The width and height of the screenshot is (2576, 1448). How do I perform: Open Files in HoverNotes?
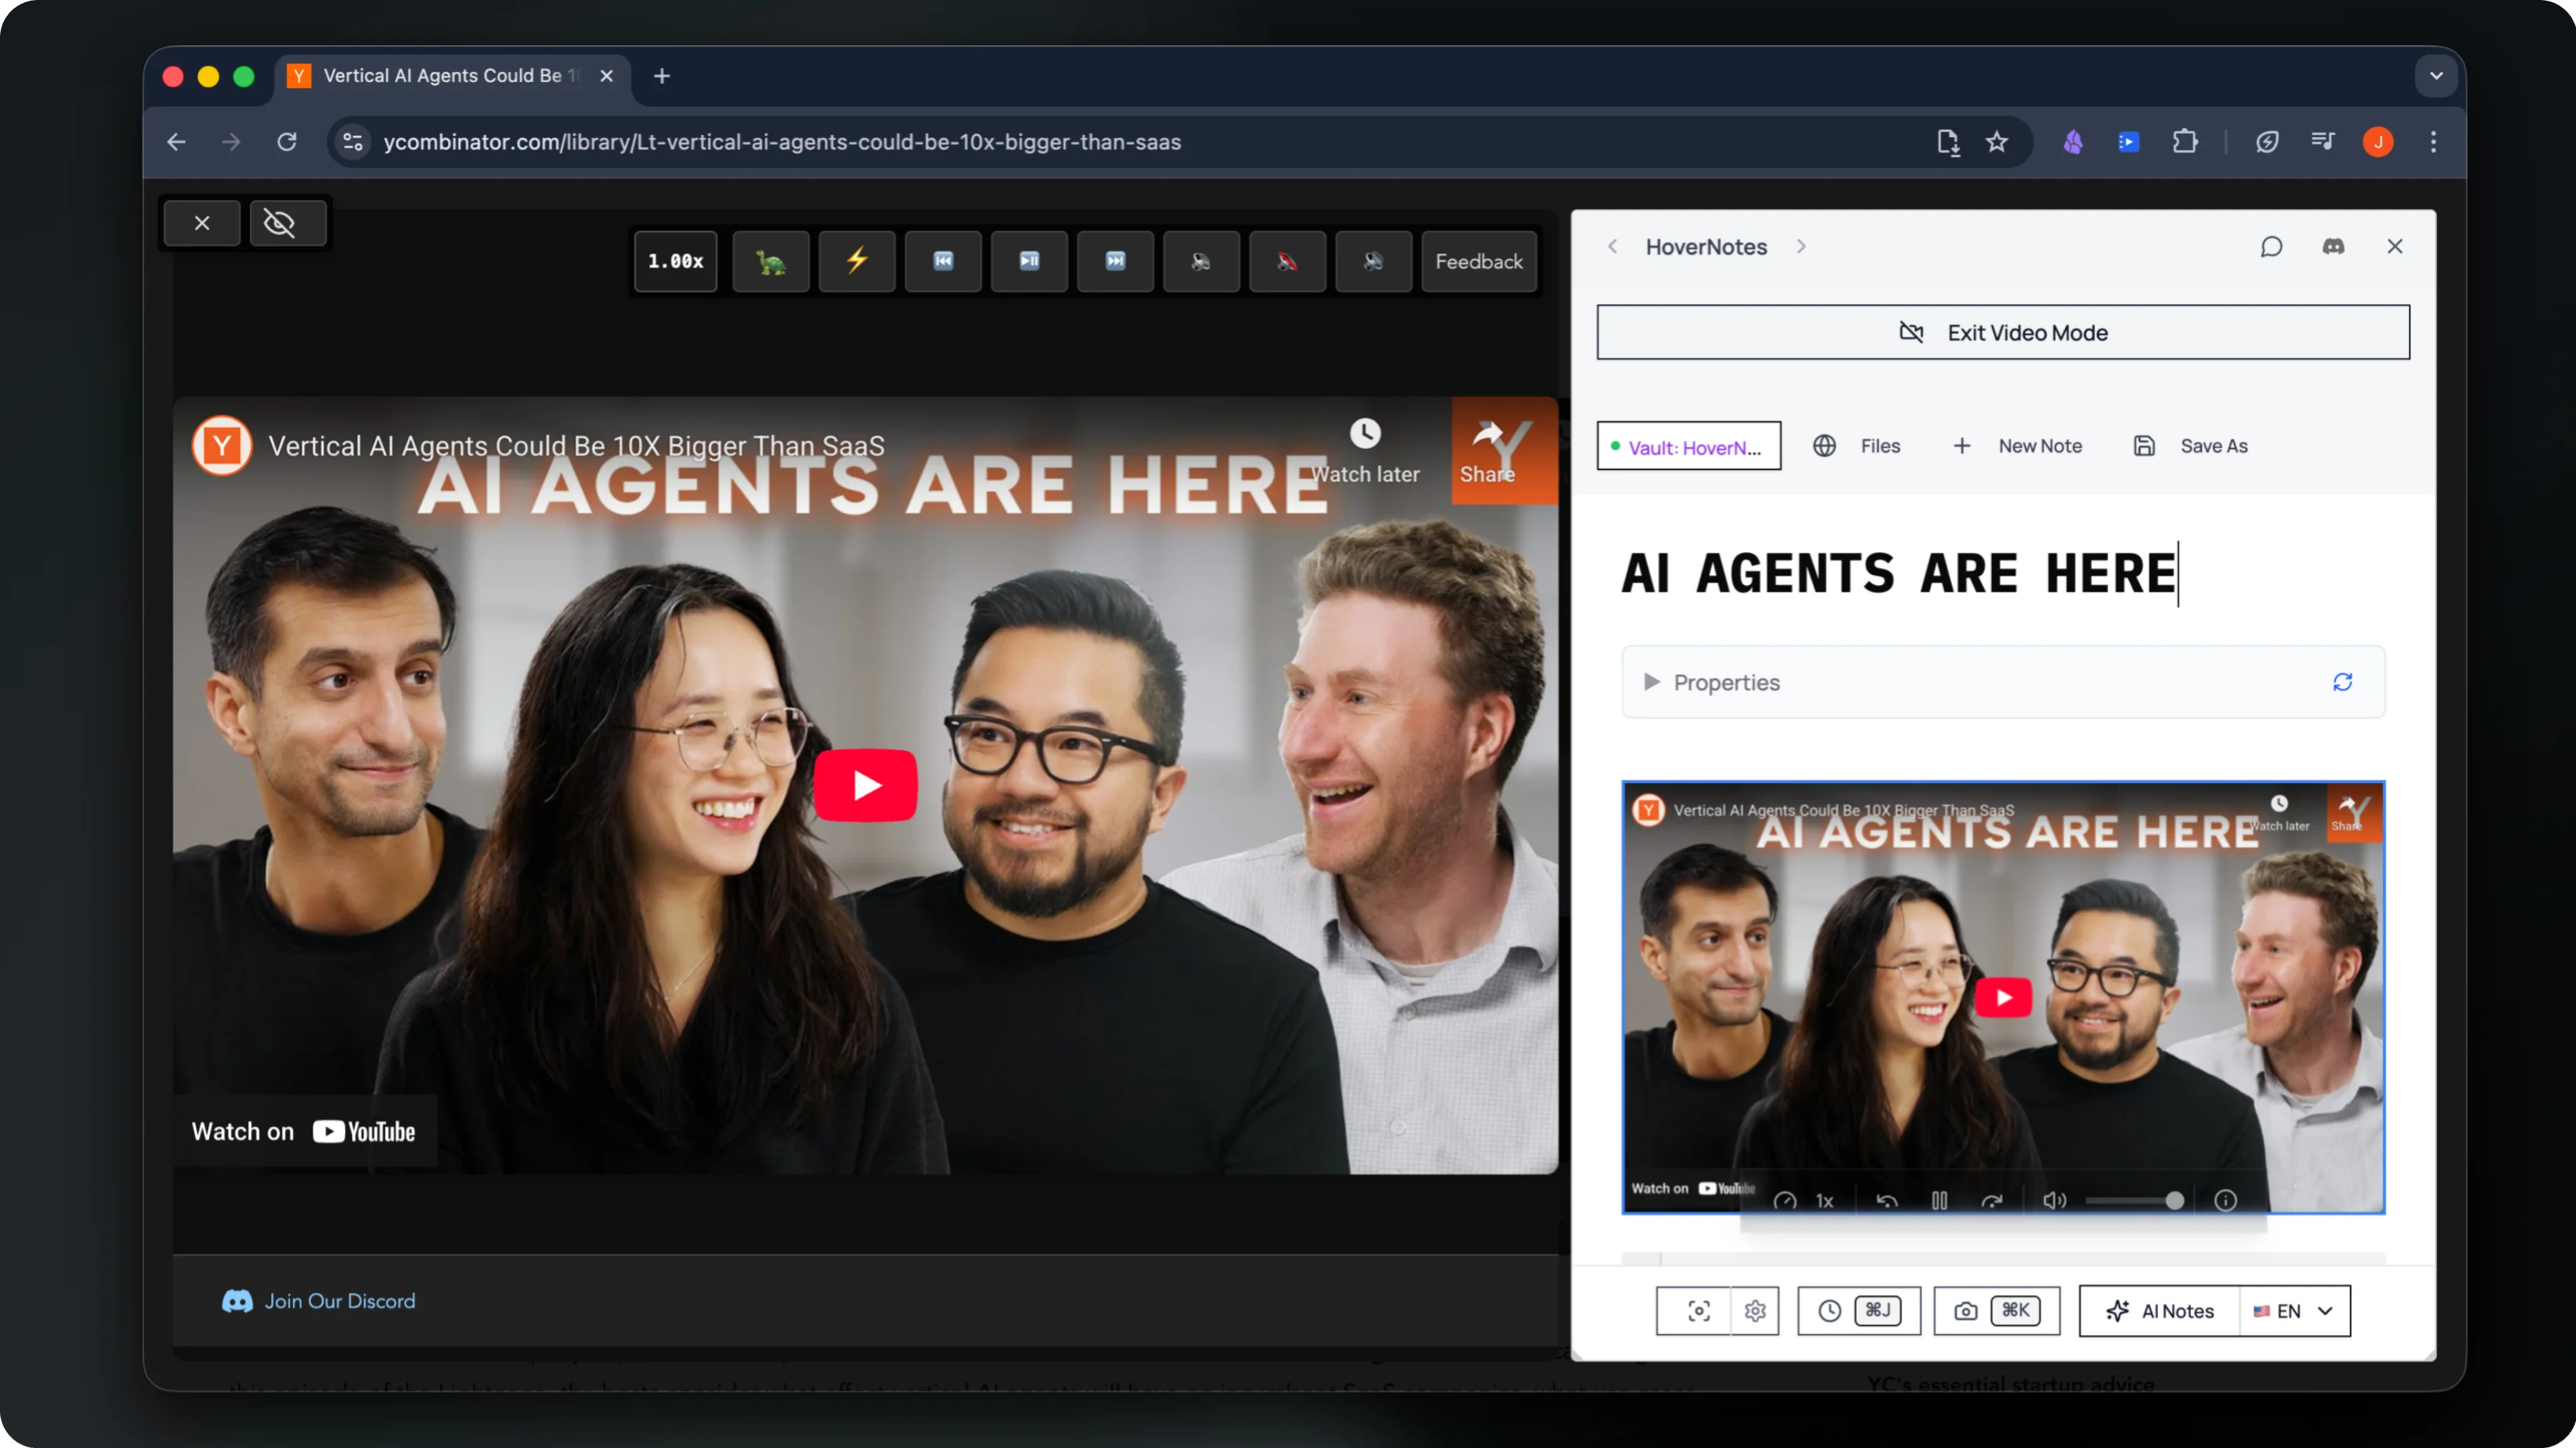coord(1857,445)
